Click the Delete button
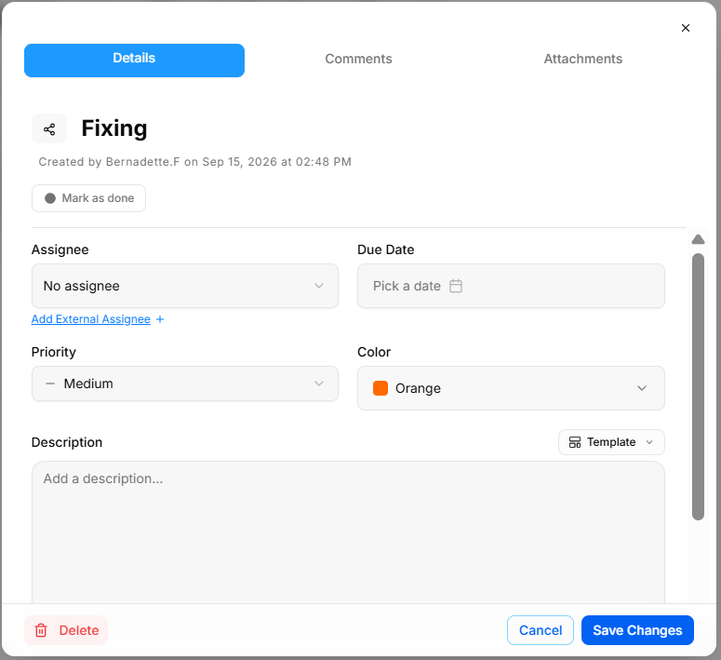 pos(66,630)
